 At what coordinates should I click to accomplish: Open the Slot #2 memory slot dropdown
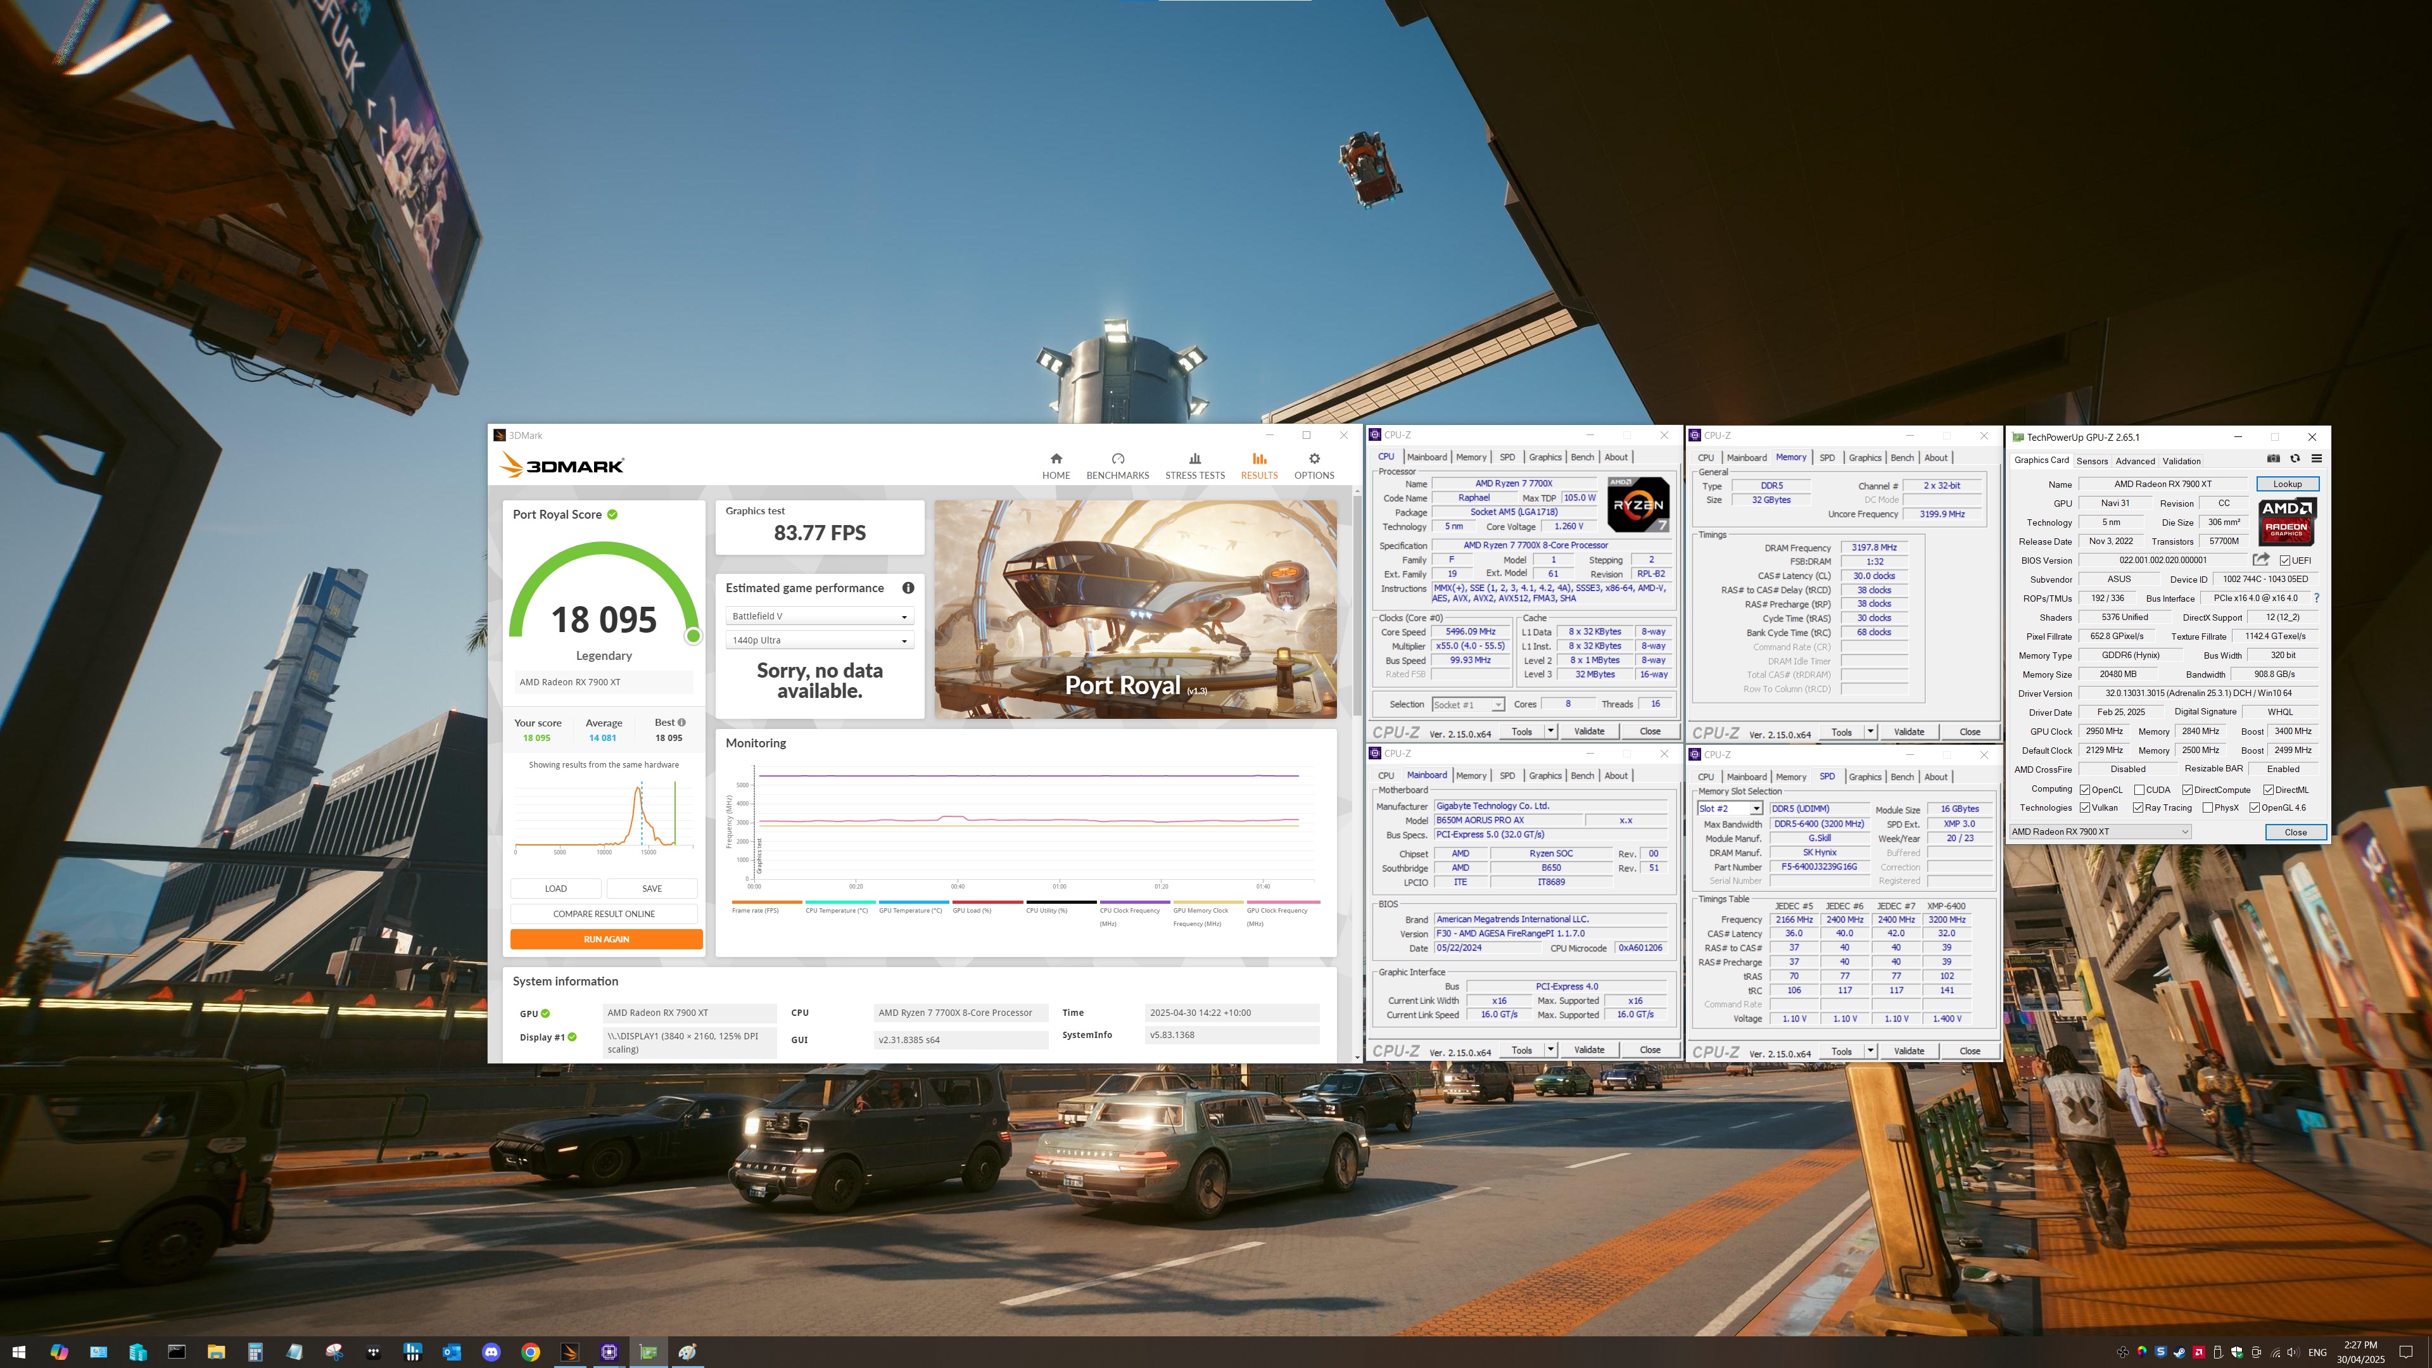1730,809
